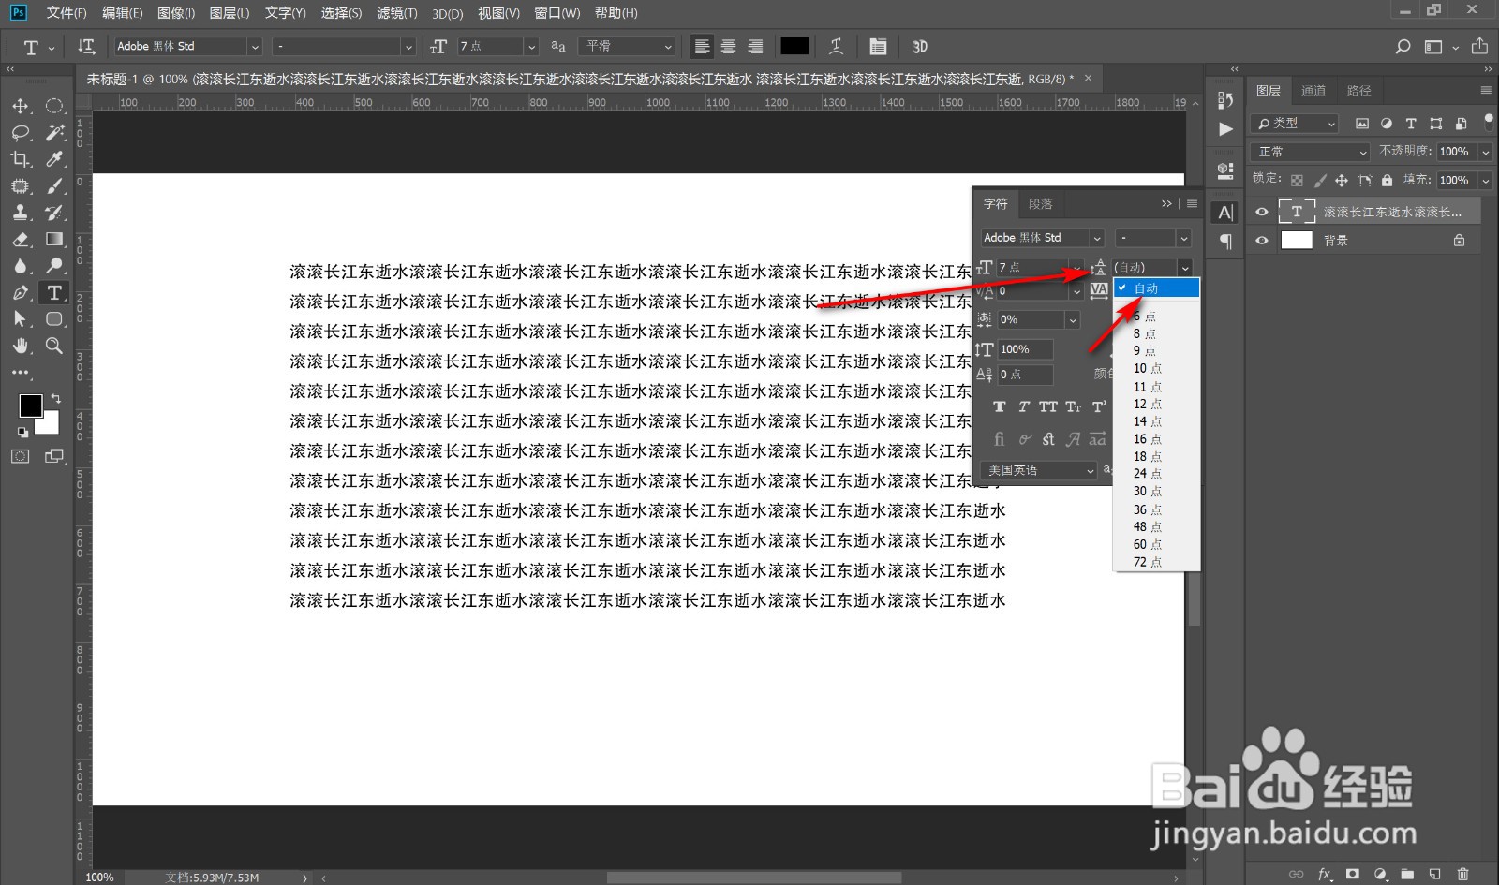1499x885 pixels.
Task: Choose 12 点 from leading list
Action: 1148,404
